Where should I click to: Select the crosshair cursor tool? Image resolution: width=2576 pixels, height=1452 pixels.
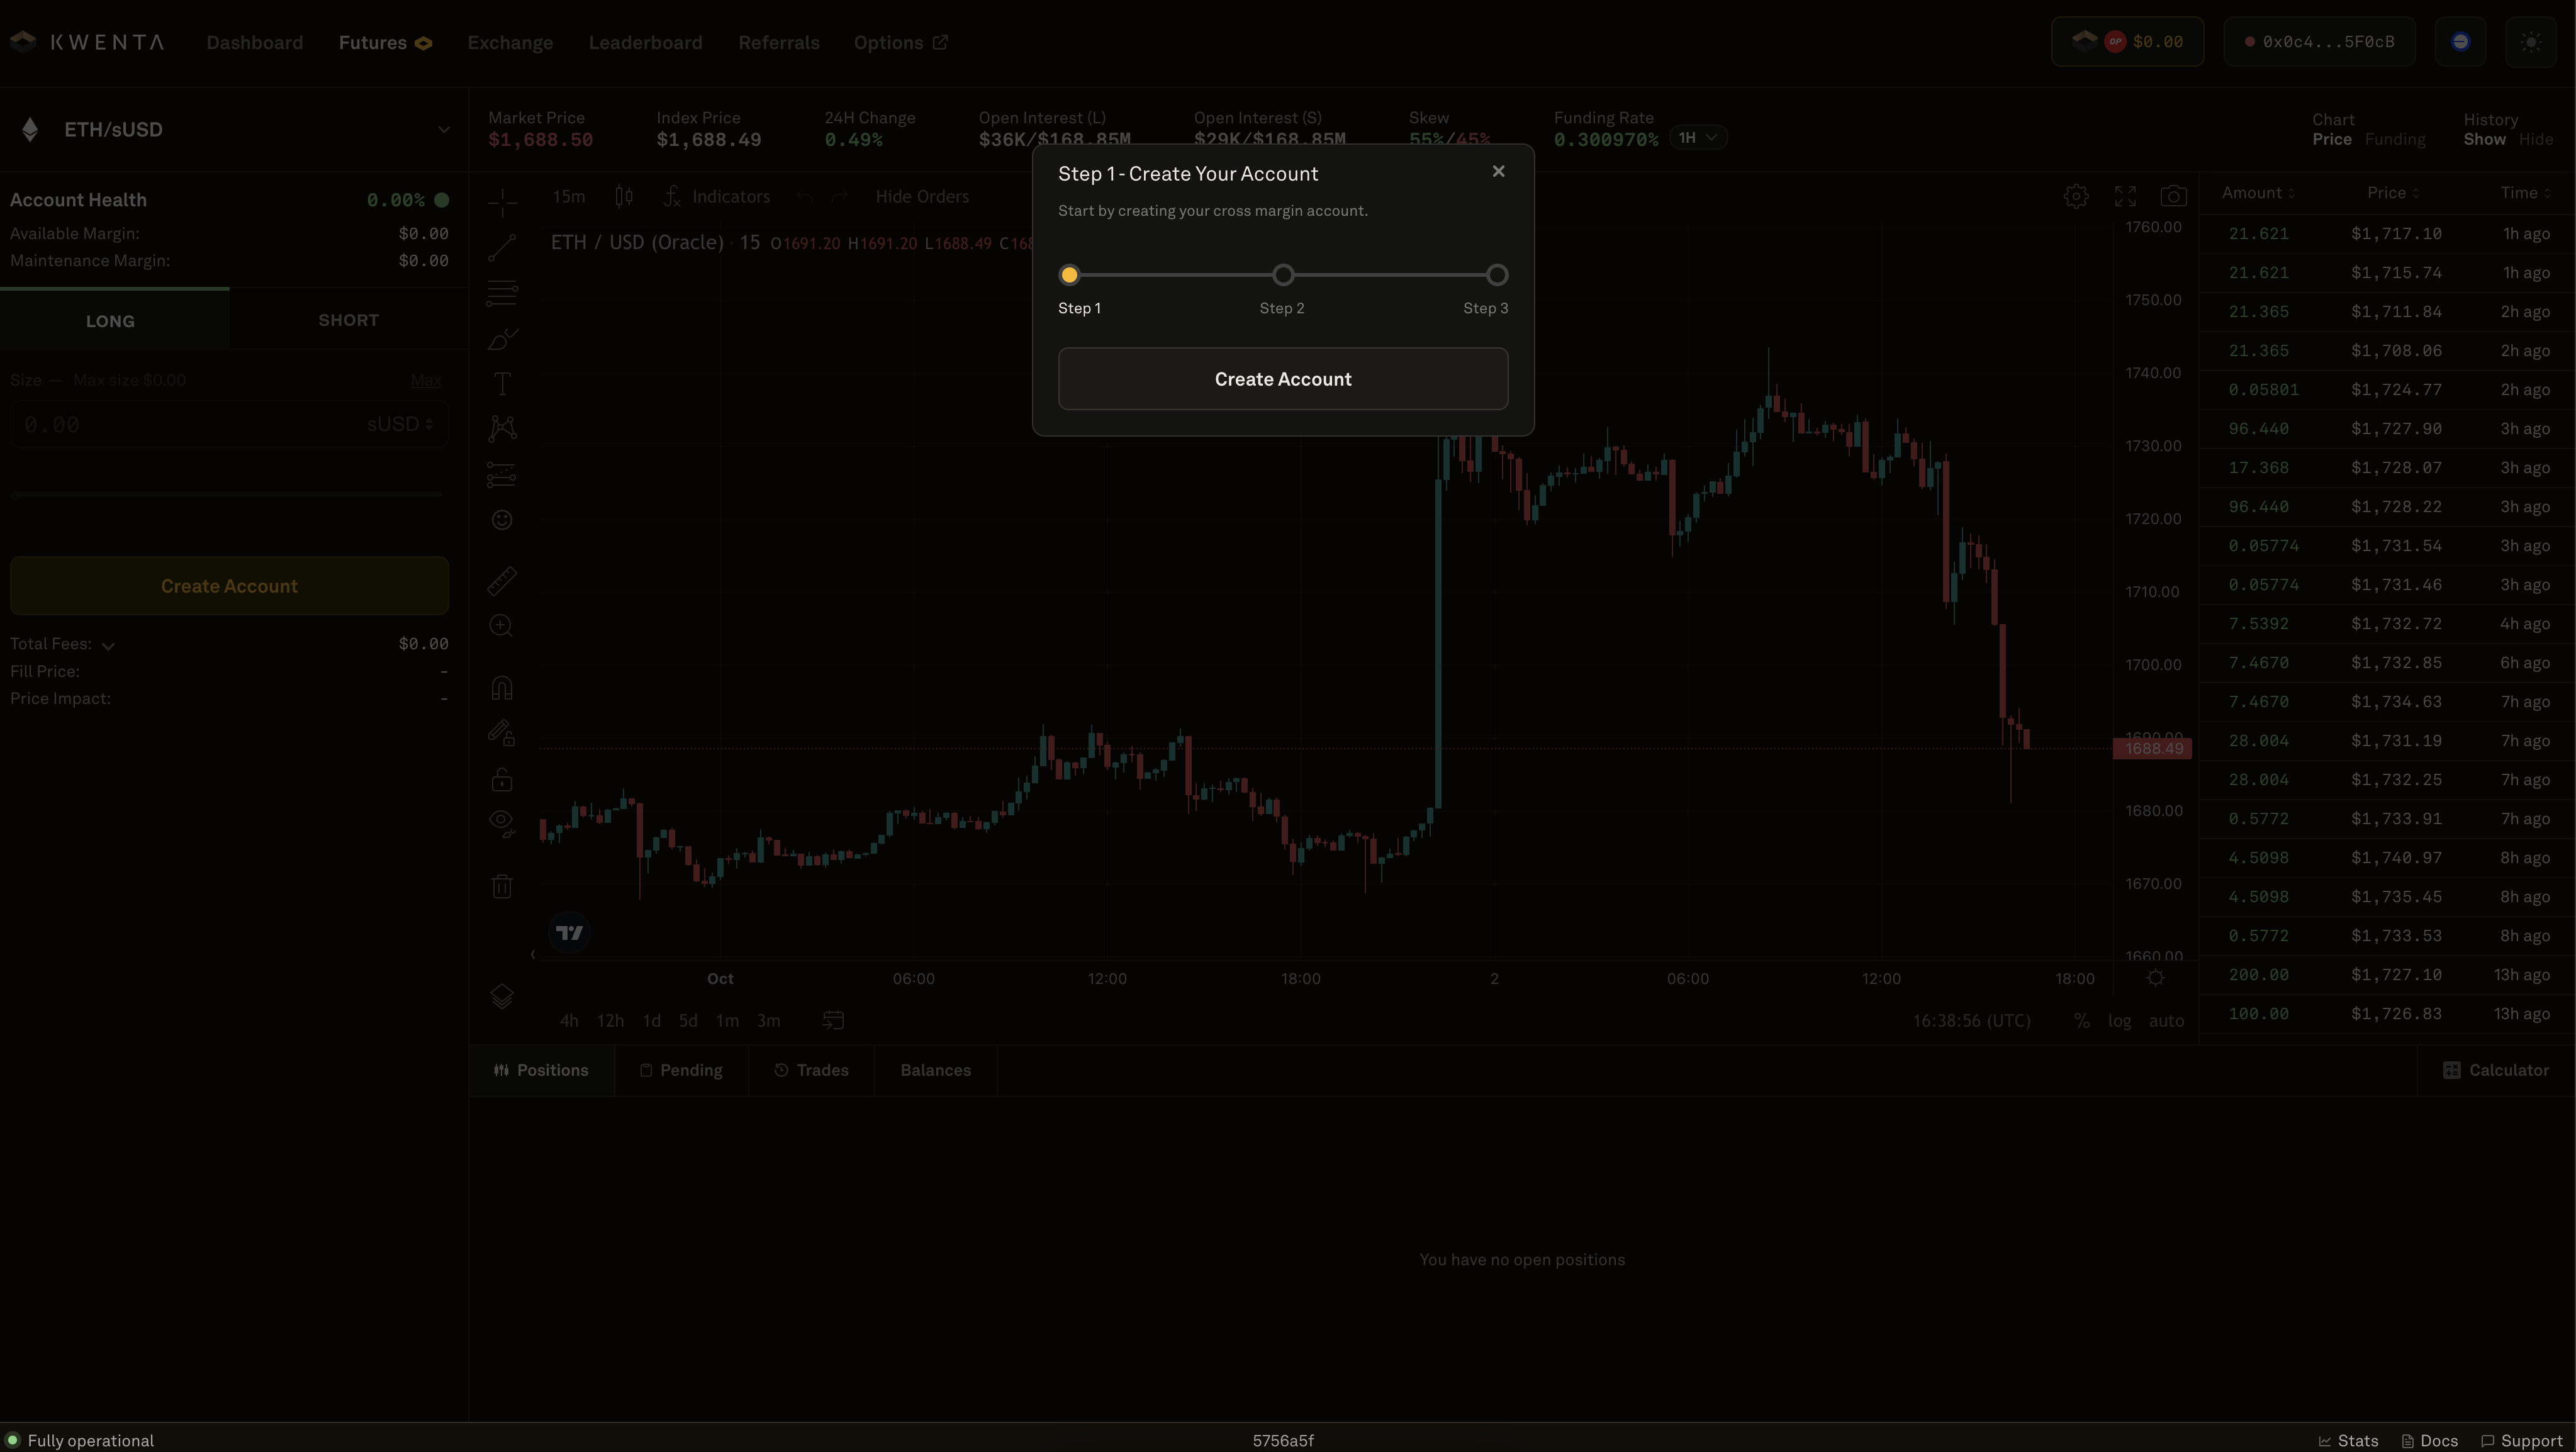click(502, 202)
